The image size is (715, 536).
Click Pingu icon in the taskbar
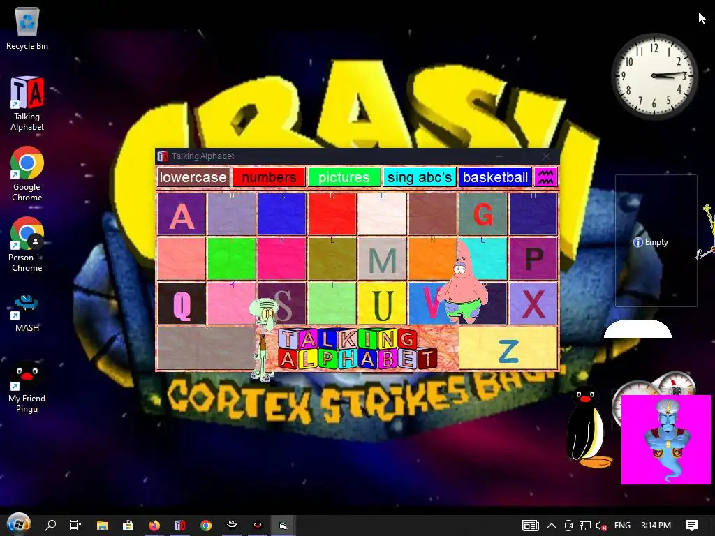click(257, 526)
